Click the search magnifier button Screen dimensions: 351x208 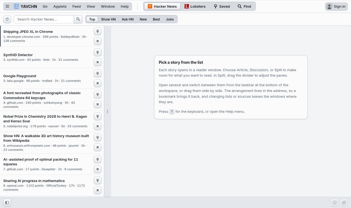tap(78, 19)
